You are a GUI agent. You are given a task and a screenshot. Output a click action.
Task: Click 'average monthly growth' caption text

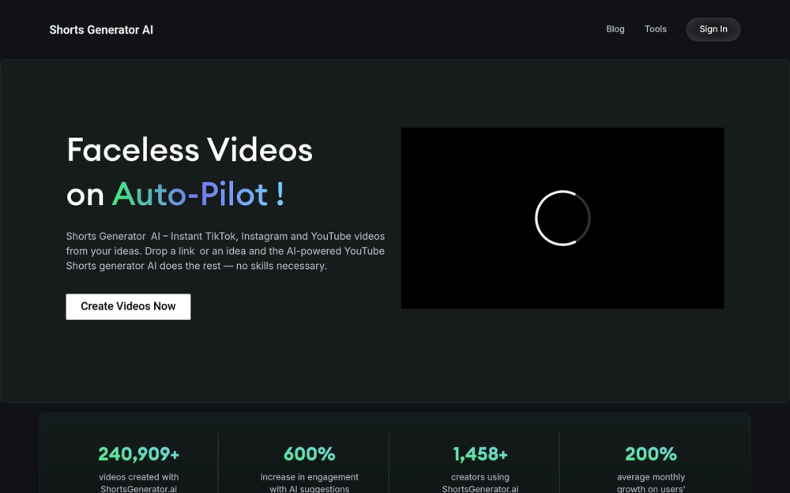650,483
